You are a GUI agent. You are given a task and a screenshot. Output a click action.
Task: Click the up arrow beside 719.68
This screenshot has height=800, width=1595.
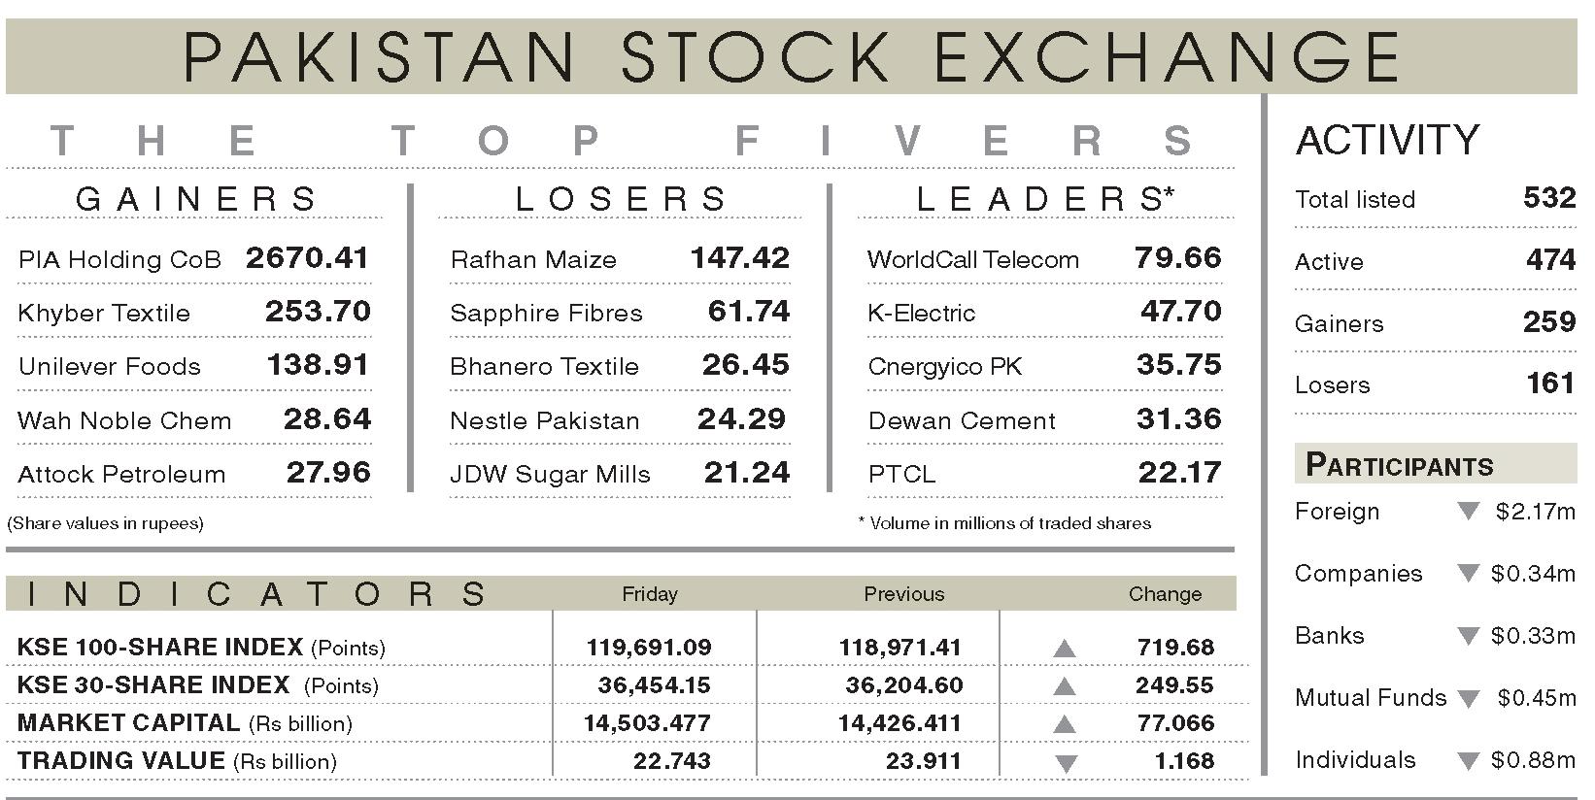[1065, 649]
